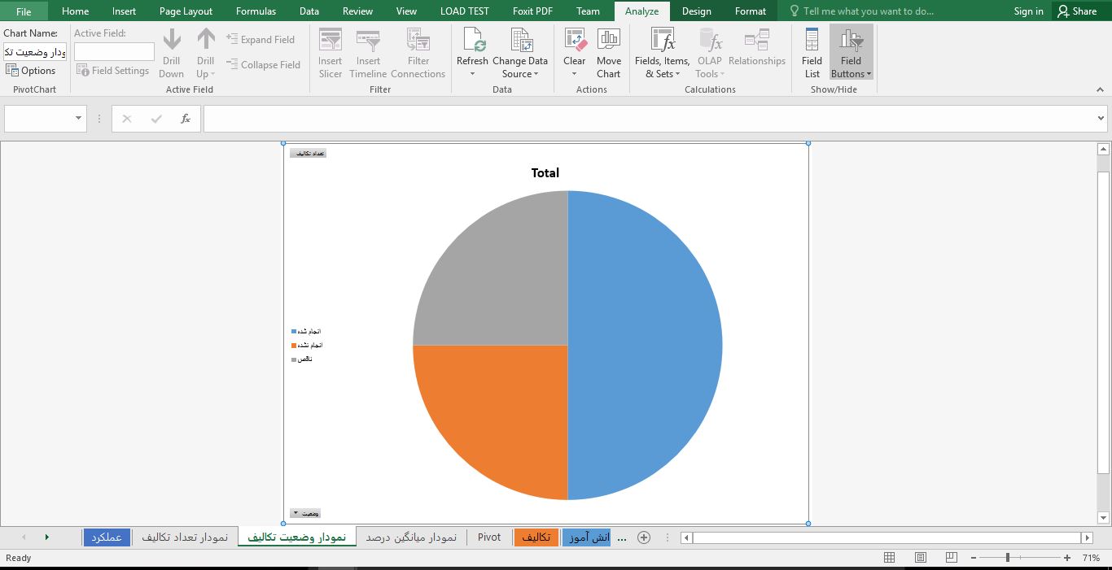Open the orange تکالیف sheet tab
The height and width of the screenshot is (570, 1112).
pos(536,537)
